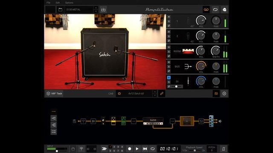273x153 pixels.
Task: Open the settings gear in bottom bar
Action: 73,149
